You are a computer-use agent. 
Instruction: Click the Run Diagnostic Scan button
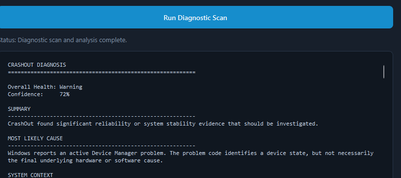[195, 17]
